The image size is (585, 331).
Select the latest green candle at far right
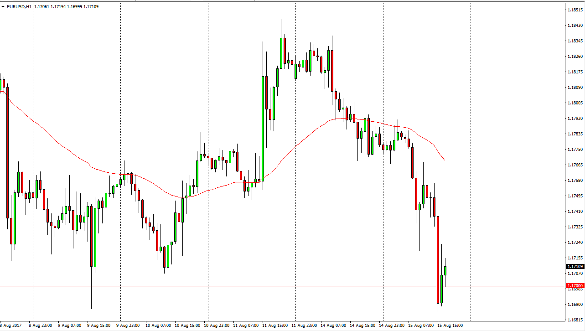point(445,271)
